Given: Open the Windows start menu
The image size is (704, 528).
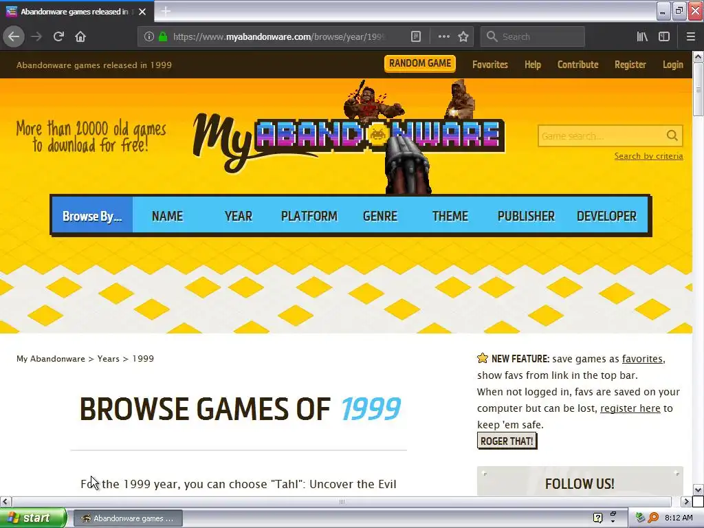Looking at the screenshot, I should coord(33,518).
